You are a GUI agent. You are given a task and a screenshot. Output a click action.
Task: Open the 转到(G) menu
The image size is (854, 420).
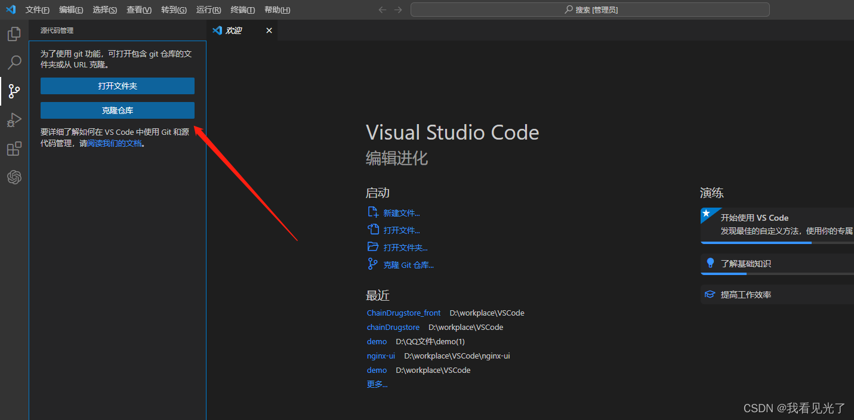(174, 10)
